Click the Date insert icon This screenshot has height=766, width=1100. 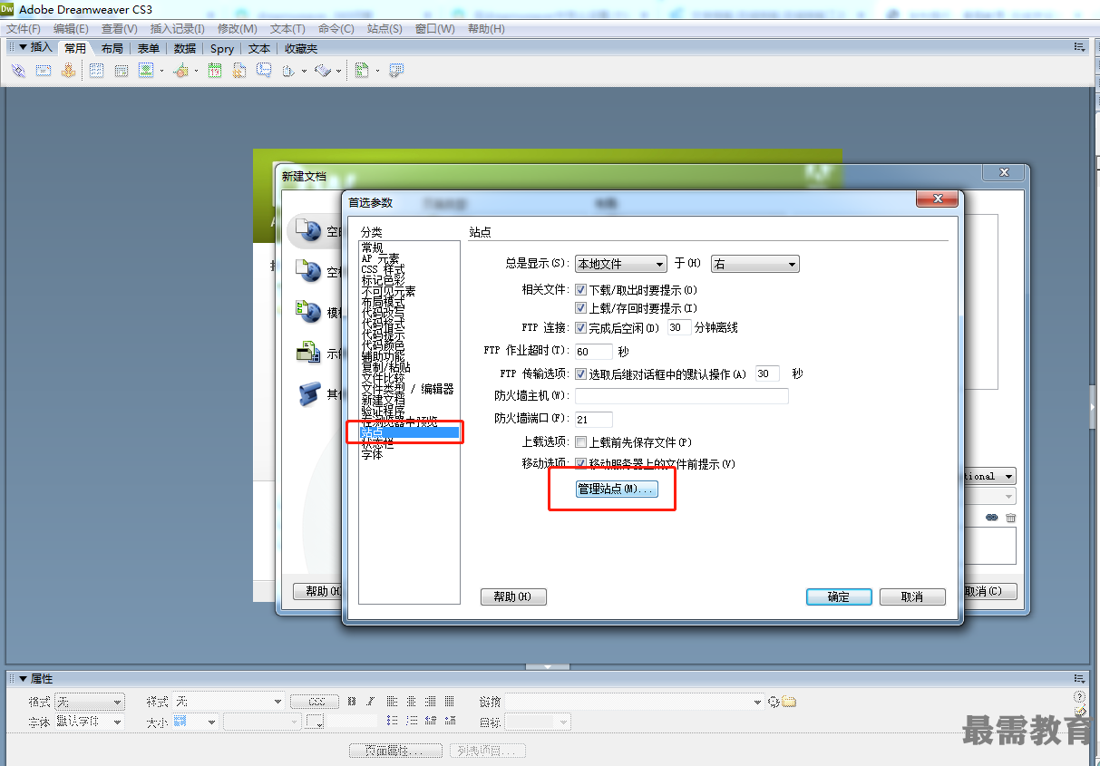215,71
